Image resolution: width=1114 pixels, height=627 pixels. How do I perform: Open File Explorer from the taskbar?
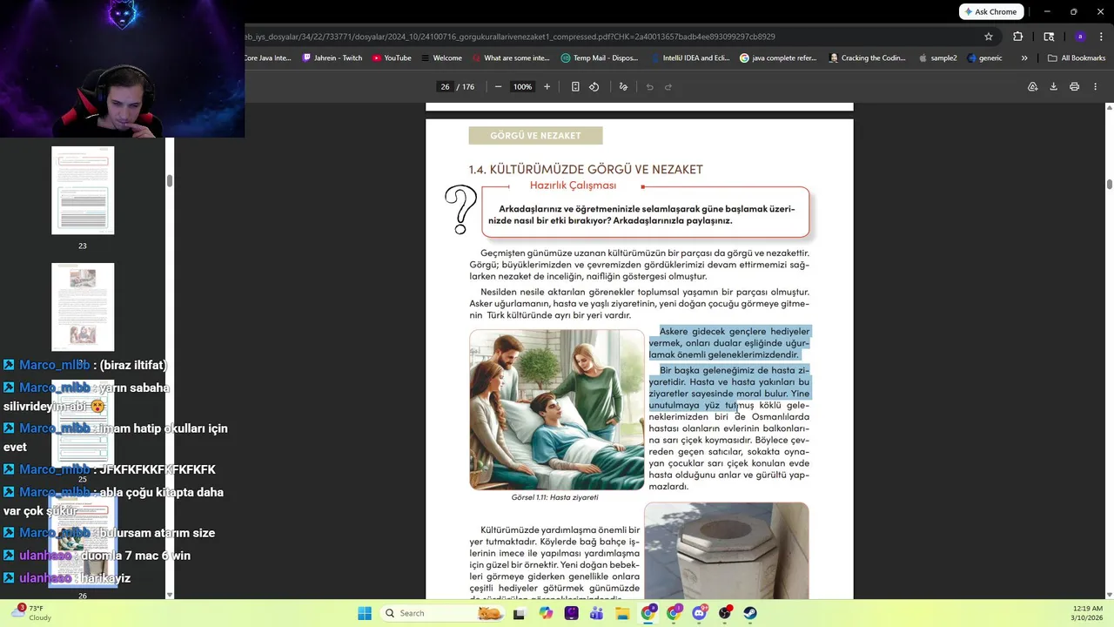pyautogui.click(x=623, y=613)
